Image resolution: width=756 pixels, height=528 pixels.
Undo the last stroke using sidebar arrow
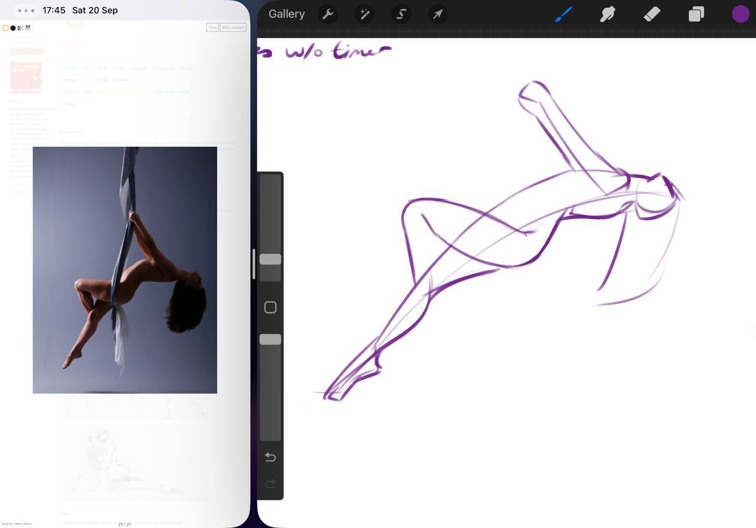pos(270,457)
